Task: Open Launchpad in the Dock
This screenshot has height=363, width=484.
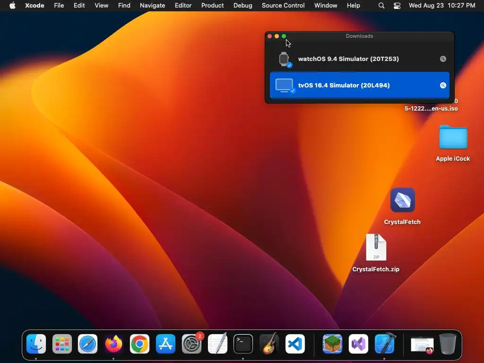Action: (62, 344)
